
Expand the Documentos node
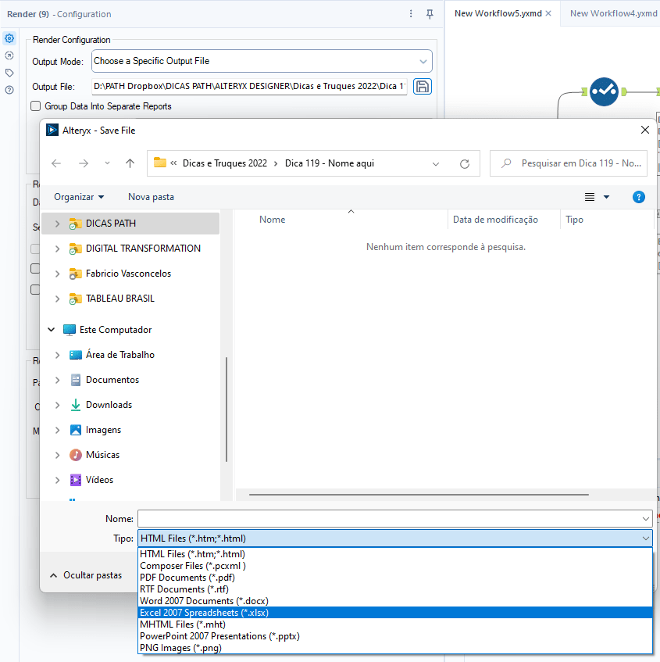57,380
